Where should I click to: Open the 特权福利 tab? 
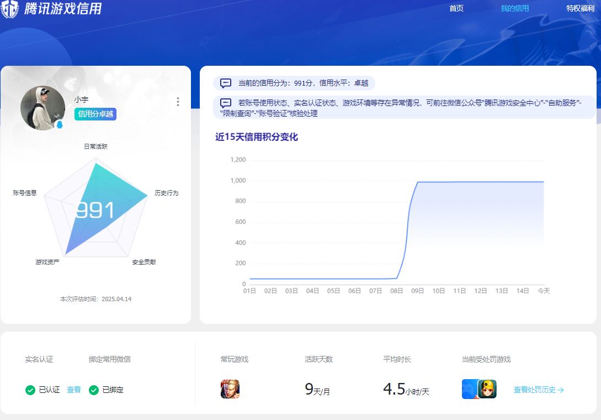tap(580, 8)
